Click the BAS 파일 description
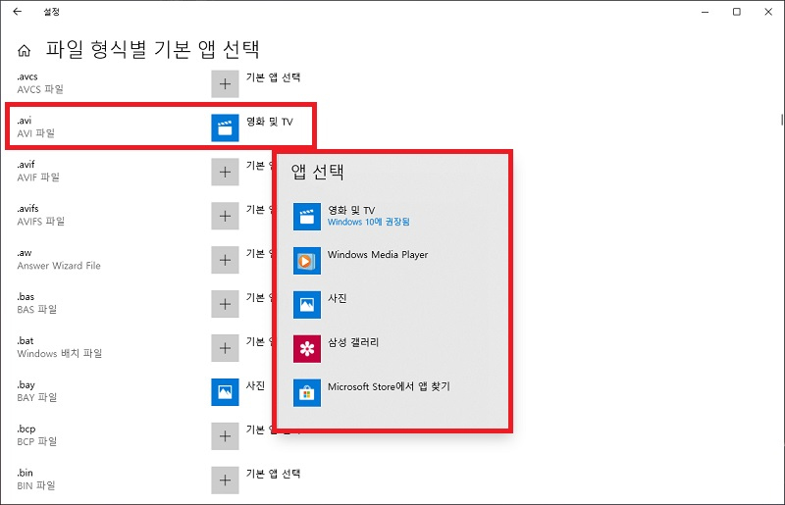 tap(36, 309)
